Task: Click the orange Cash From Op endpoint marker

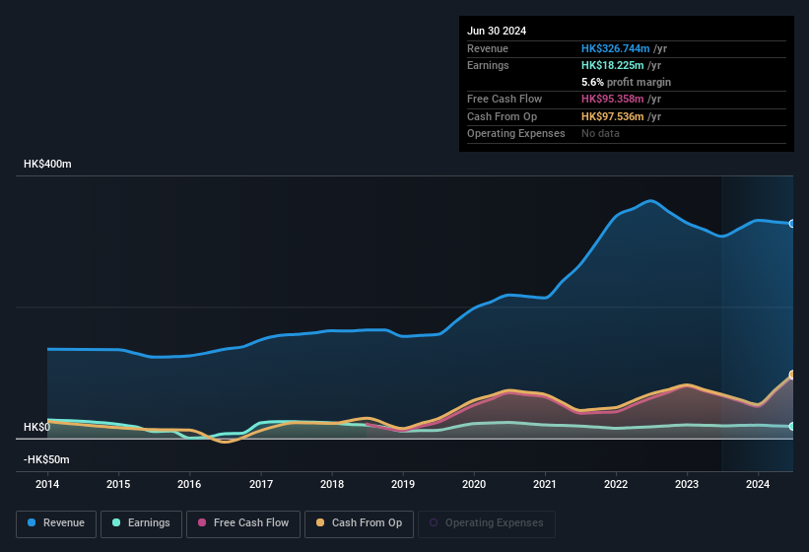Action: click(x=792, y=375)
